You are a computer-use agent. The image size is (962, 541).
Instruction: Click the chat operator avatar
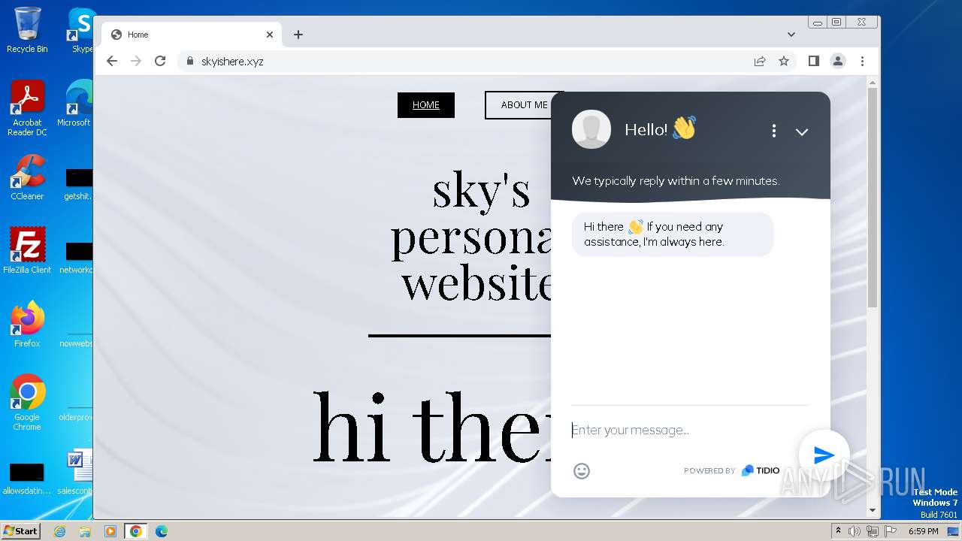point(591,129)
